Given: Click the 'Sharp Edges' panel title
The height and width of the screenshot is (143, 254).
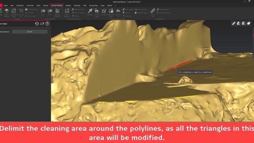Looking at the screenshot, I should [x=4, y=24].
